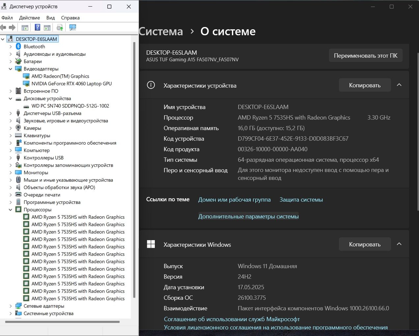Open the Файл menu

(7, 18)
